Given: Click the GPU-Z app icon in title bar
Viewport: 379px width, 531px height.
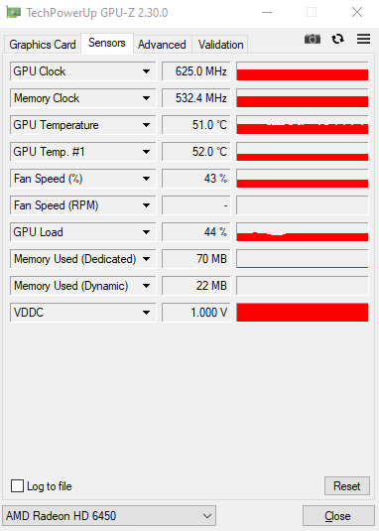Looking at the screenshot, I should 14,13.
